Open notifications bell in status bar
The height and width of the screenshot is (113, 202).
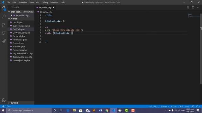pos(198,106)
